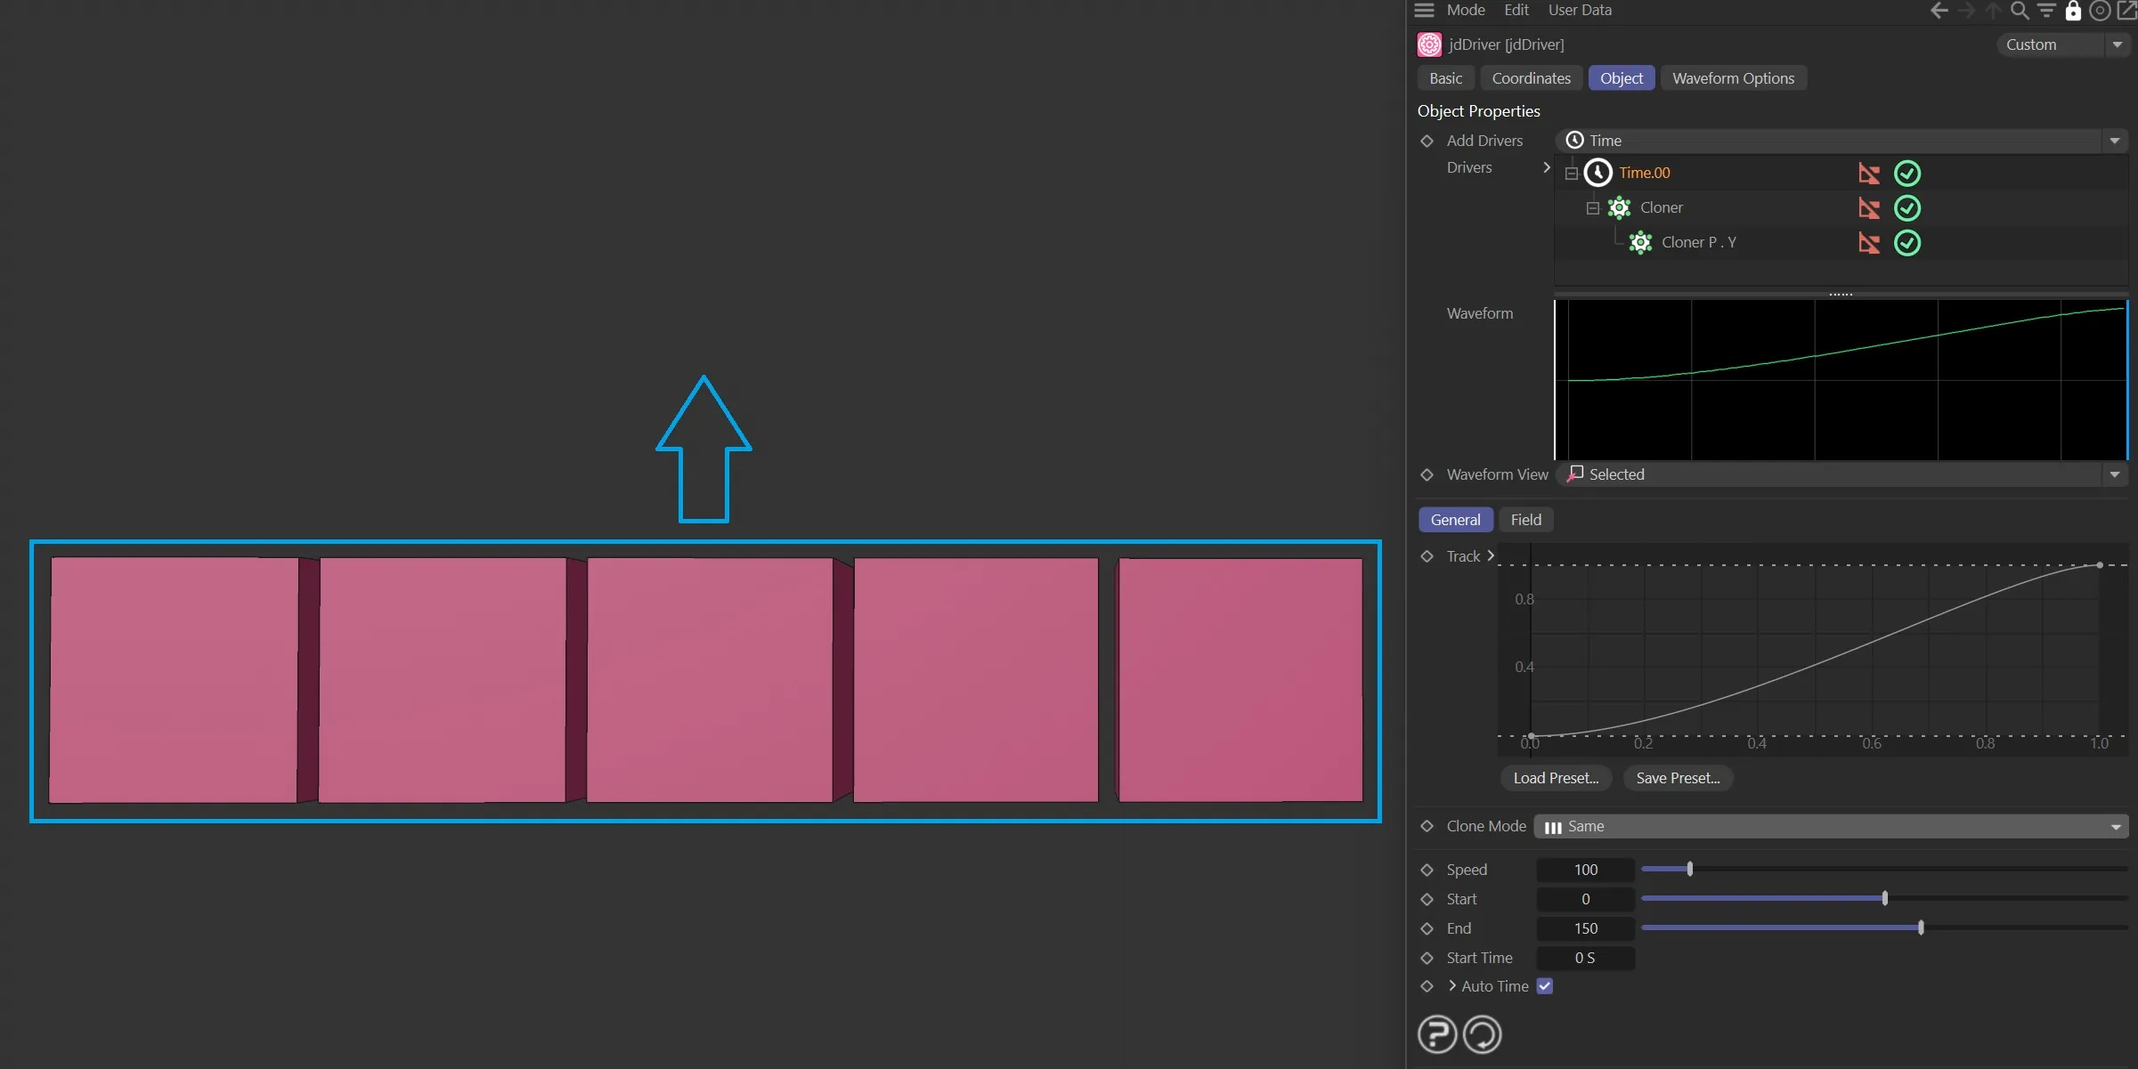Click the filter icon in header
The width and height of the screenshot is (2138, 1069).
[2046, 11]
